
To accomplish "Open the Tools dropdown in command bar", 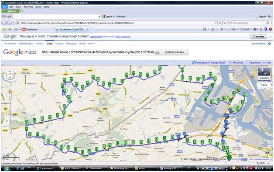I will [246, 29].
